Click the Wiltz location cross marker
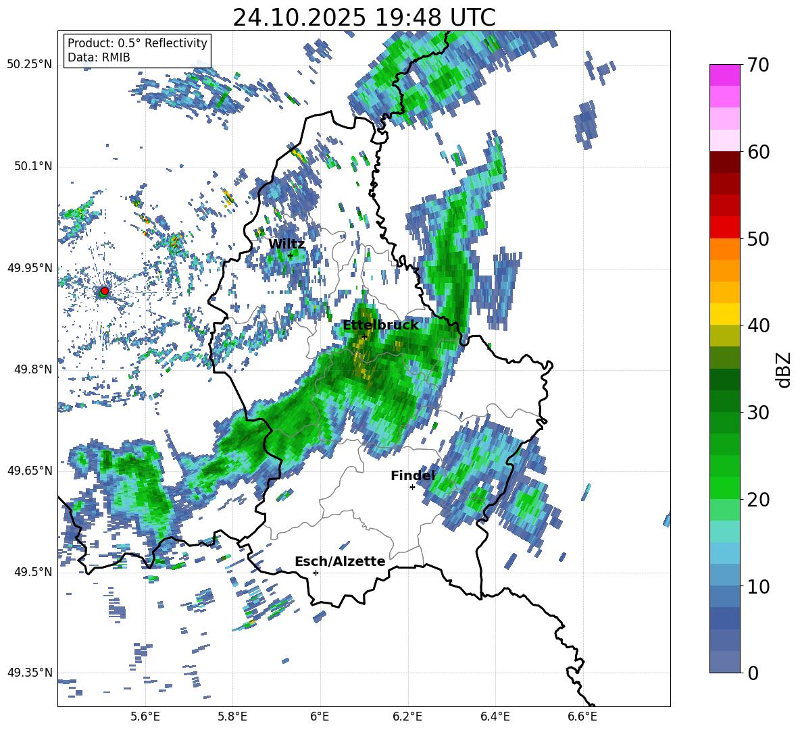The image size is (800, 730). click(291, 256)
